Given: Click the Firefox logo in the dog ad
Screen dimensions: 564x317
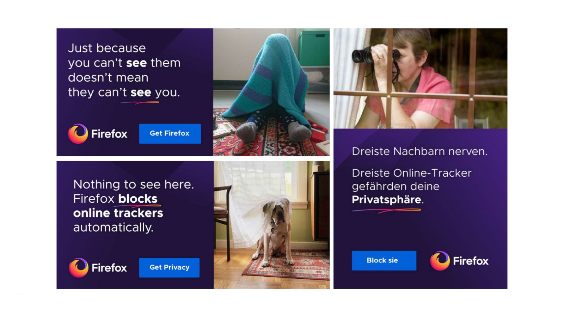Looking at the screenshot, I should click(x=79, y=268).
